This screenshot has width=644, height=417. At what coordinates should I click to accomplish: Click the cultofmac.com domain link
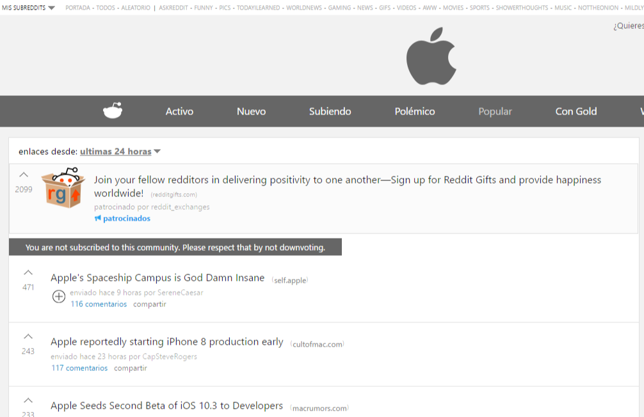tap(318, 344)
